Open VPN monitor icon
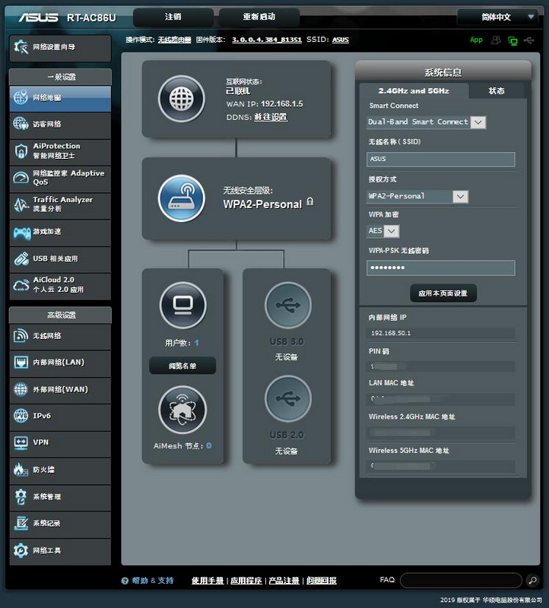This screenshot has height=608, width=549. coord(21,442)
